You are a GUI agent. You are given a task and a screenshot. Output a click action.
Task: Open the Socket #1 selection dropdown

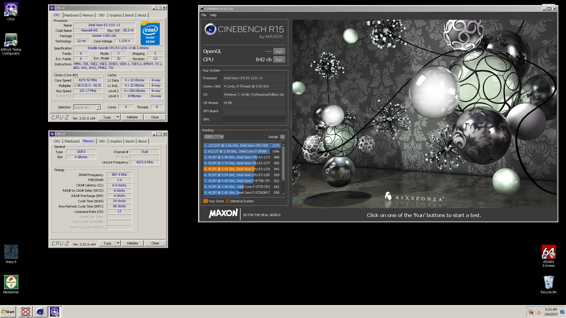pos(87,107)
